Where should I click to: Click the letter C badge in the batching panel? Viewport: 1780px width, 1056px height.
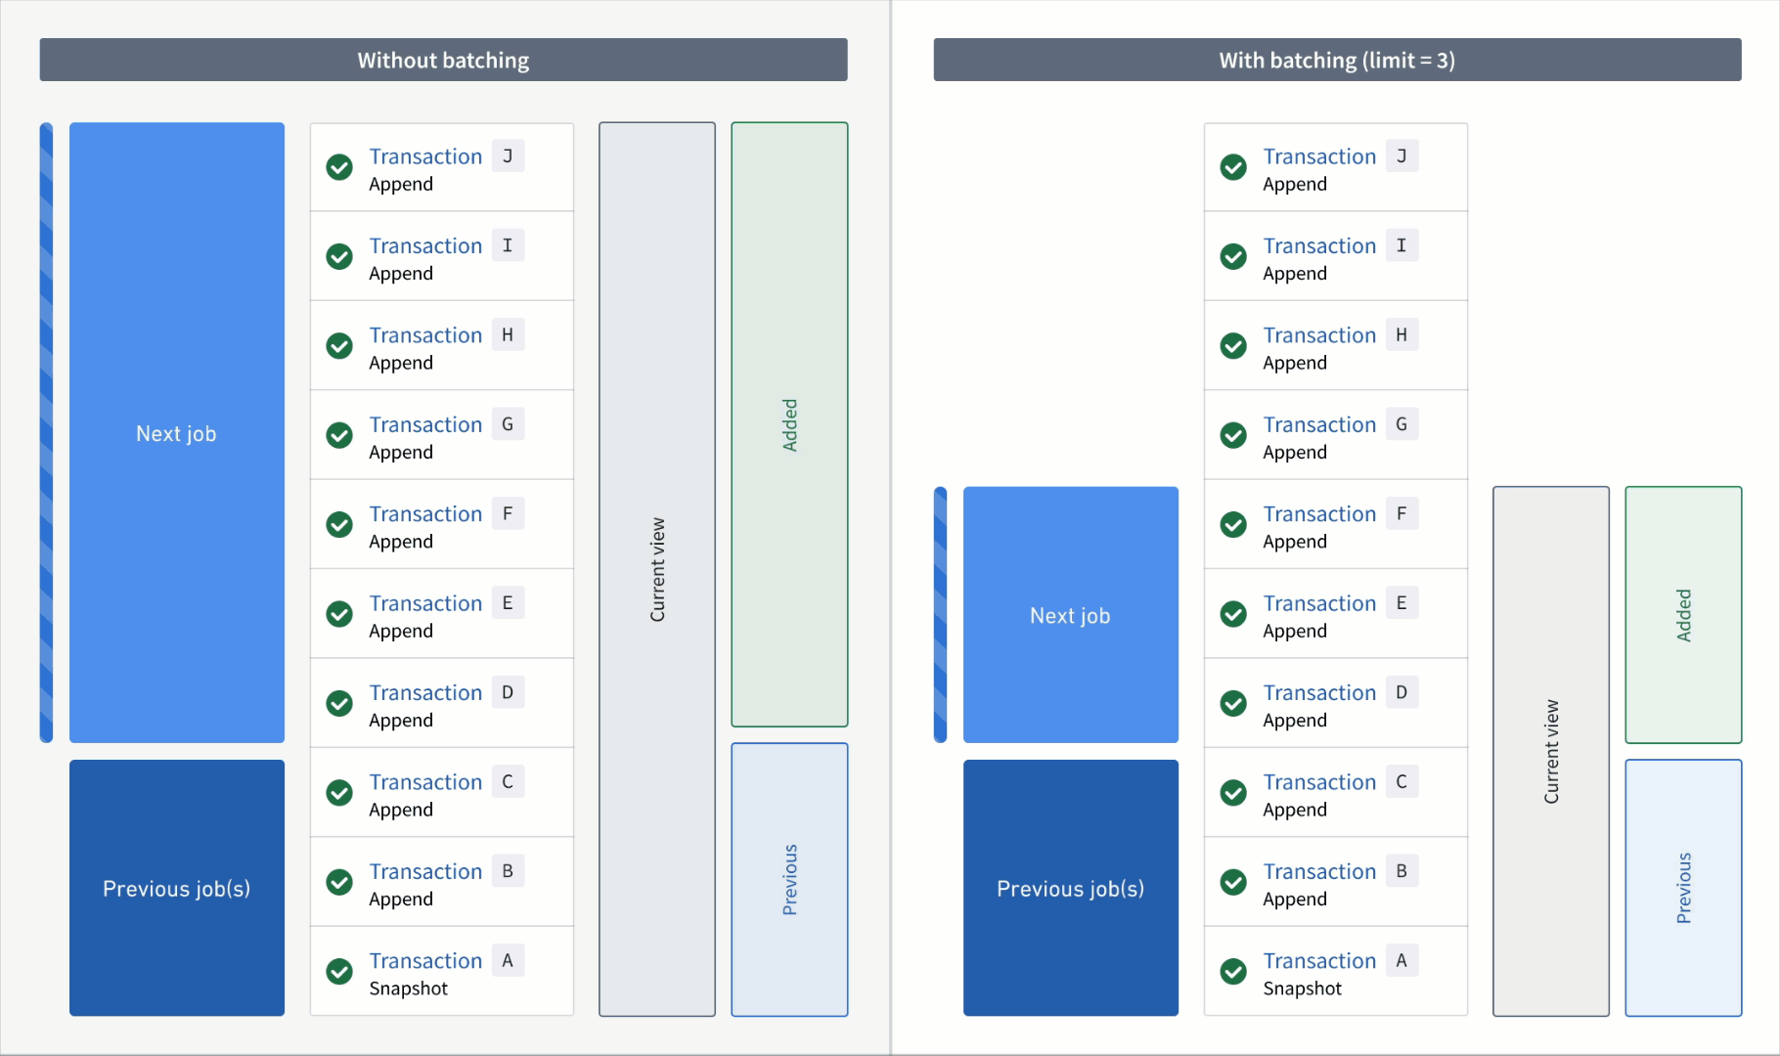click(1402, 782)
